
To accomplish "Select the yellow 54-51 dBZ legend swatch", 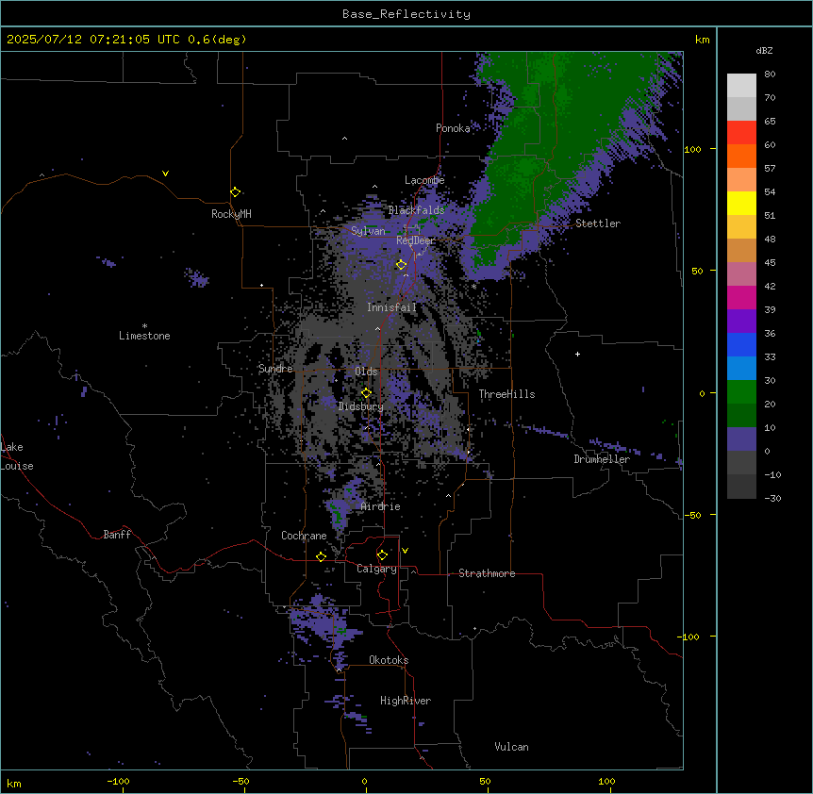I will tap(741, 204).
